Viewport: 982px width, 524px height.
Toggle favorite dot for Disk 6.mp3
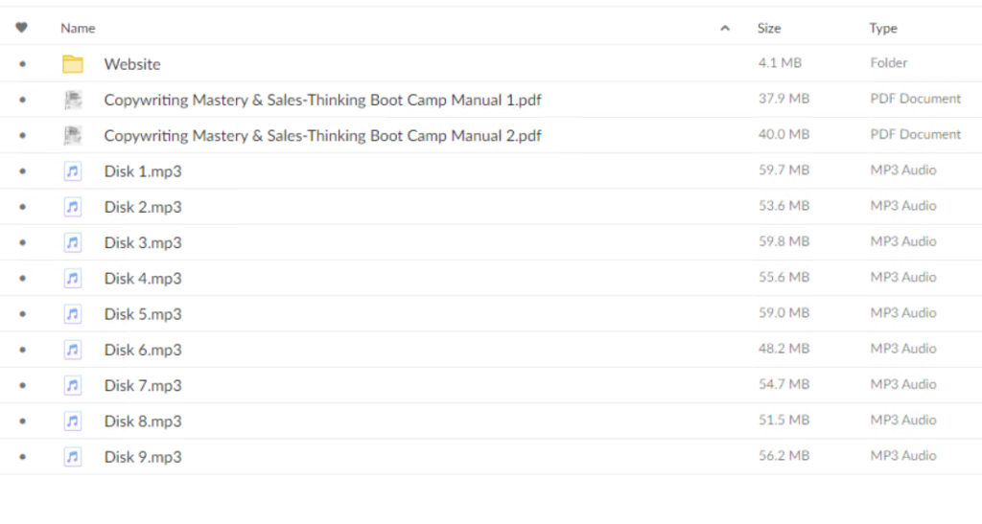click(23, 350)
